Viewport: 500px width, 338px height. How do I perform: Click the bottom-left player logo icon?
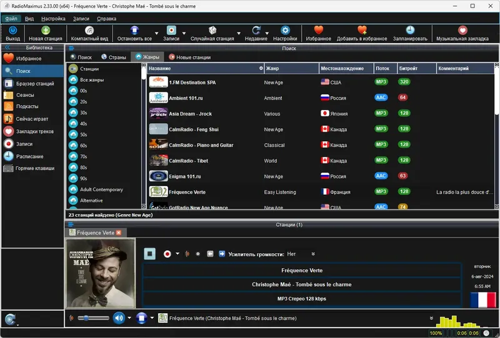pyautogui.click(x=10, y=319)
